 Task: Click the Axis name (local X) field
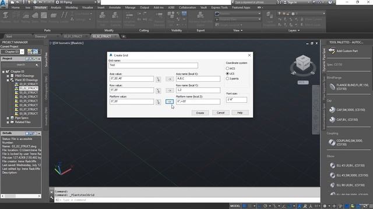pos(198,79)
